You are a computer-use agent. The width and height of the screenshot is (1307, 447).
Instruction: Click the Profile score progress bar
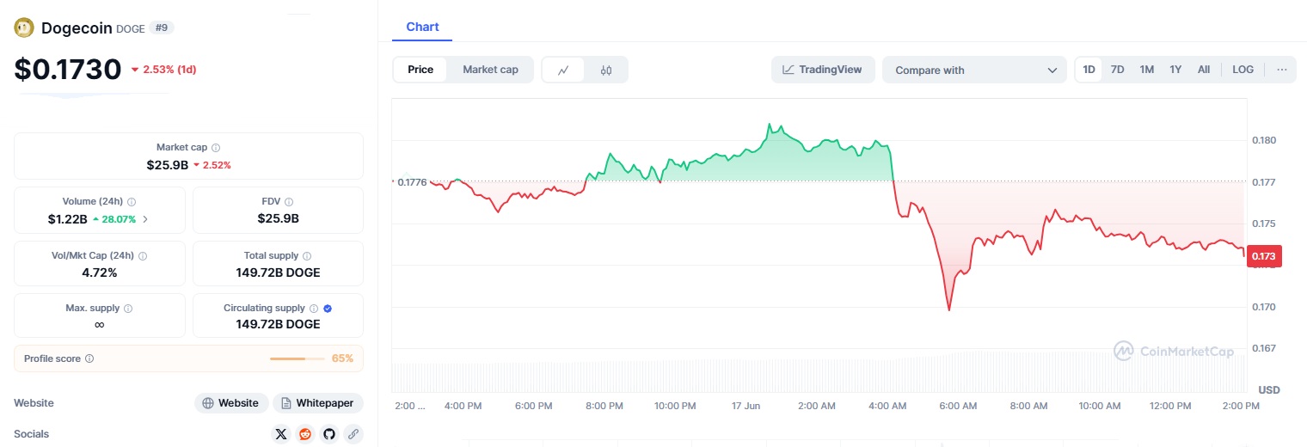click(x=297, y=358)
